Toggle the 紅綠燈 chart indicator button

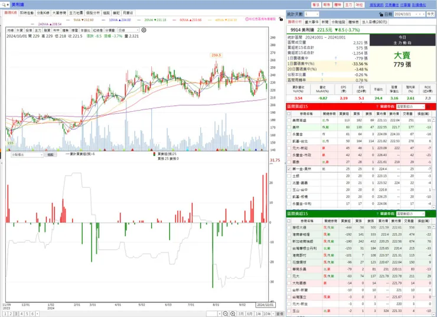coord(98,30)
